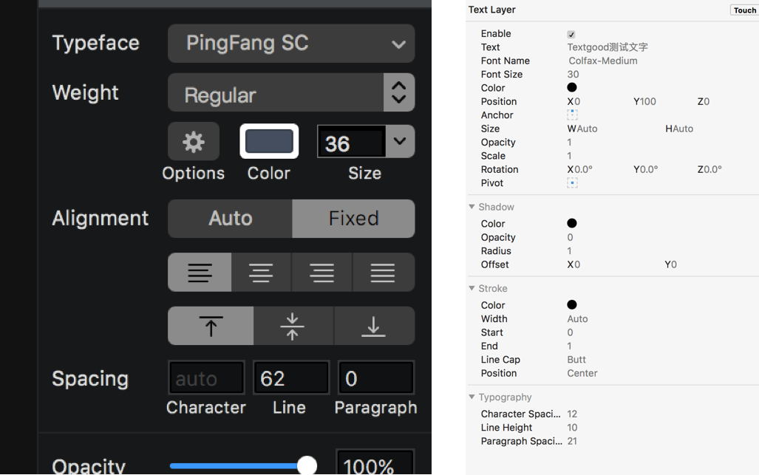Align text vertically to top
Screen dimensions: 759x475
pyautogui.click(x=211, y=326)
